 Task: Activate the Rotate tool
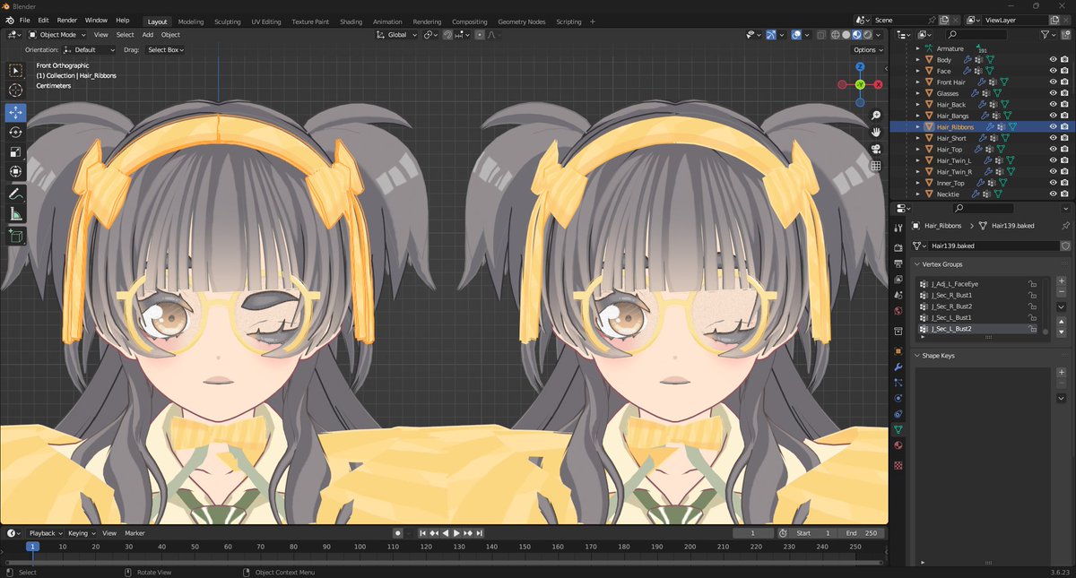15,132
